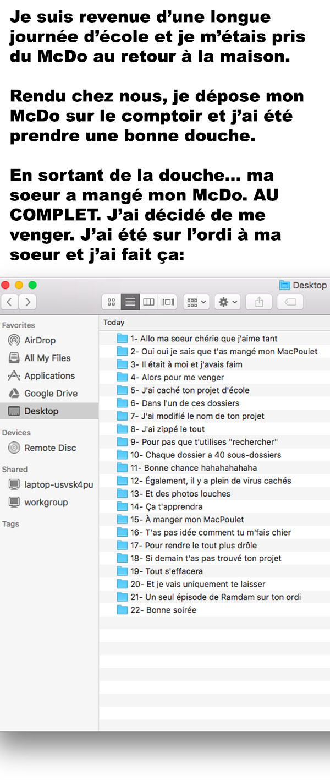Select folder '16- T'as pas idée comment tu m'fais chier'
The height and width of the screenshot is (780, 330).
215,532
